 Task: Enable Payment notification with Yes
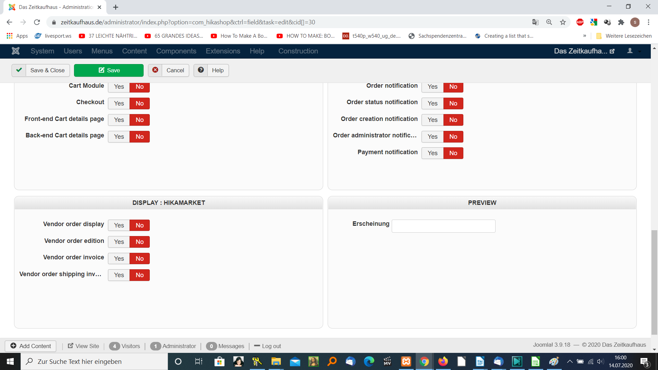pyautogui.click(x=432, y=153)
